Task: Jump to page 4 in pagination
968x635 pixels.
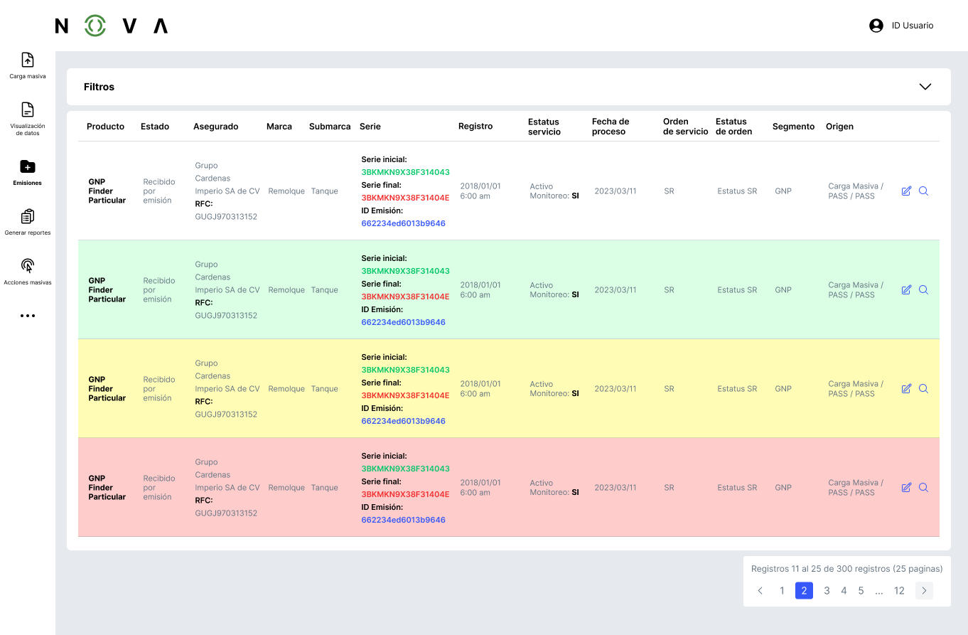Action: 844,590
